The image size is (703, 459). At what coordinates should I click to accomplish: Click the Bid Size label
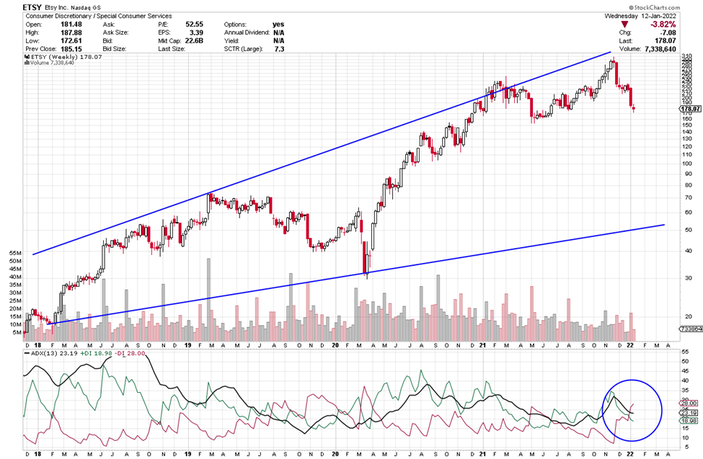click(x=115, y=48)
